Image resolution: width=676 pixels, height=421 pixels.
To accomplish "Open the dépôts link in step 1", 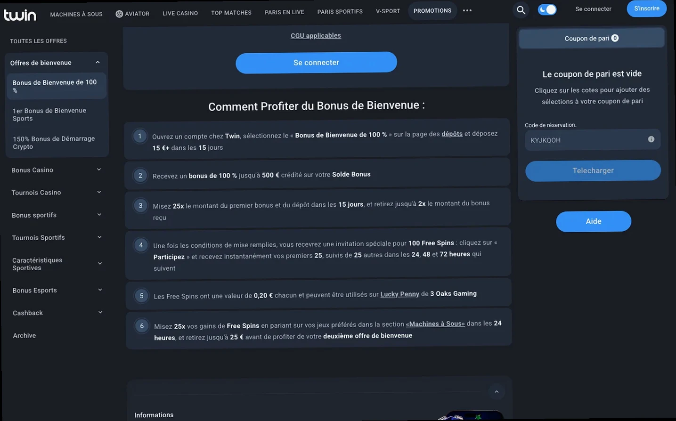I will point(452,134).
